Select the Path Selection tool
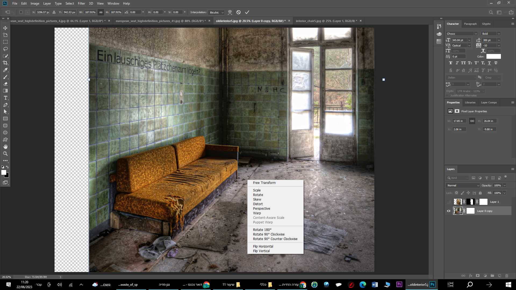The image size is (516, 290). click(x=5, y=112)
